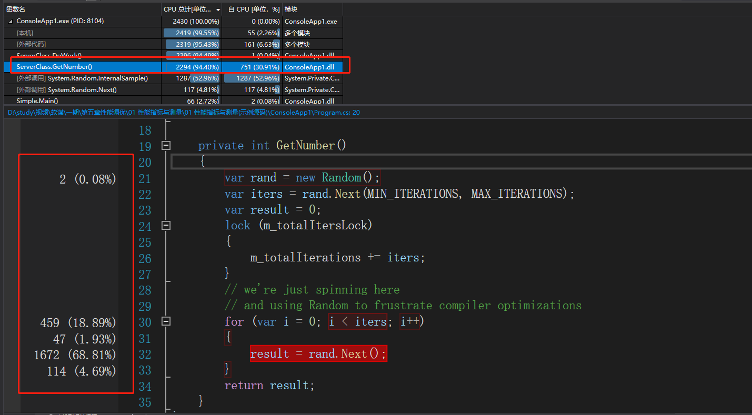
Task: Click the 自 CPU column header
Action: click(252, 9)
